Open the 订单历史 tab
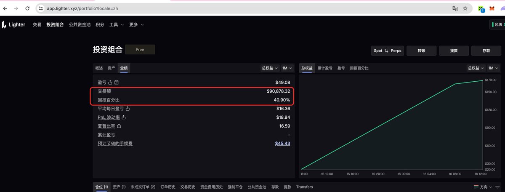505x192 pixels. tap(168, 187)
